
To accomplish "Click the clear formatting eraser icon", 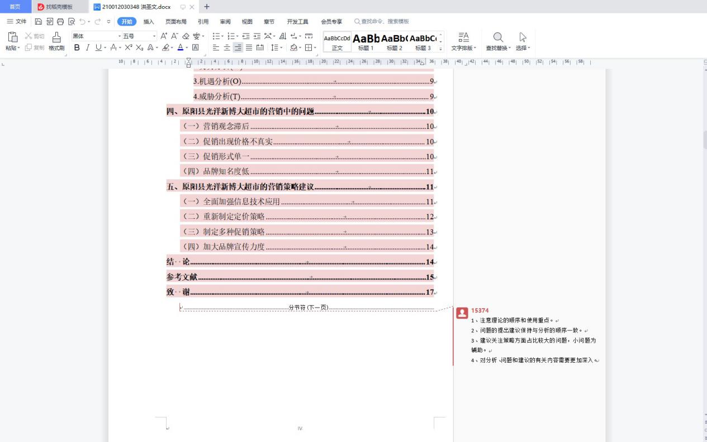I will click(x=186, y=36).
